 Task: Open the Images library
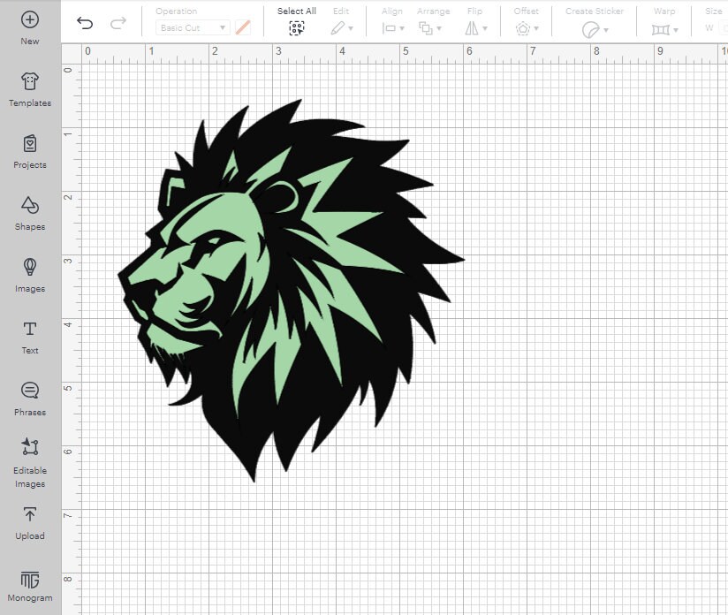(30, 276)
